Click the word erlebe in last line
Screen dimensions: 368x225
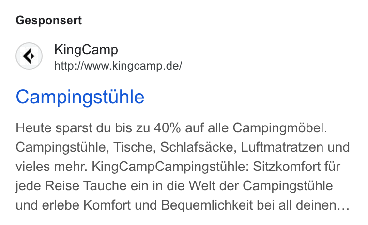tap(61, 205)
